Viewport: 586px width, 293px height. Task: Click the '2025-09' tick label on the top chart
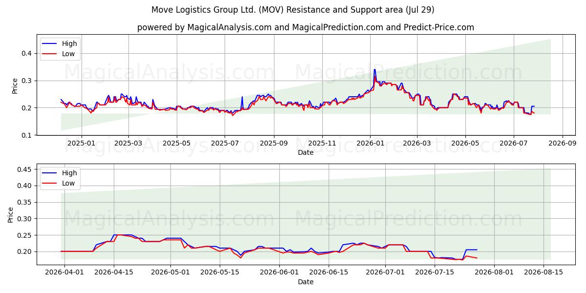(x=273, y=143)
